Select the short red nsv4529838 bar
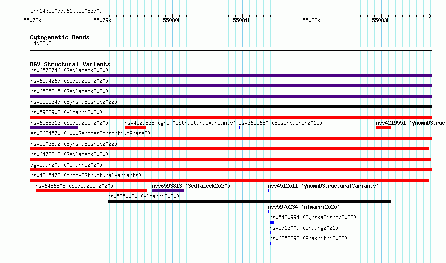This screenshot has width=446, height=263. pyautogui.click(x=135, y=128)
